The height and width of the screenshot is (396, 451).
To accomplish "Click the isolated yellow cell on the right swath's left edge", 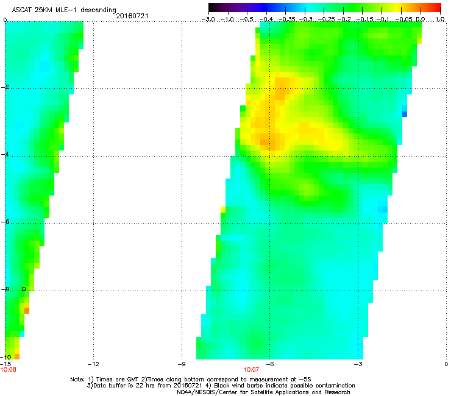I will (223, 210).
